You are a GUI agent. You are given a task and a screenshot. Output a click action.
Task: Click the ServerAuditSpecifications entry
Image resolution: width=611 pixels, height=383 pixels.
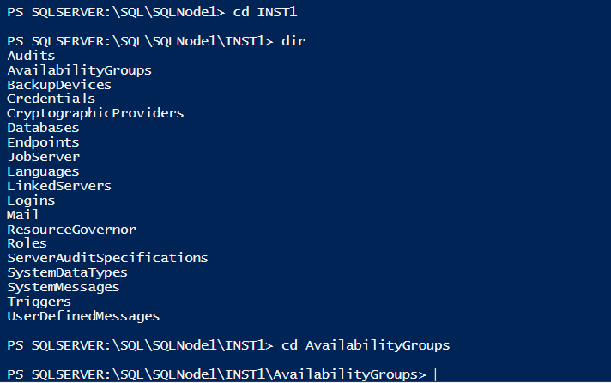click(107, 258)
